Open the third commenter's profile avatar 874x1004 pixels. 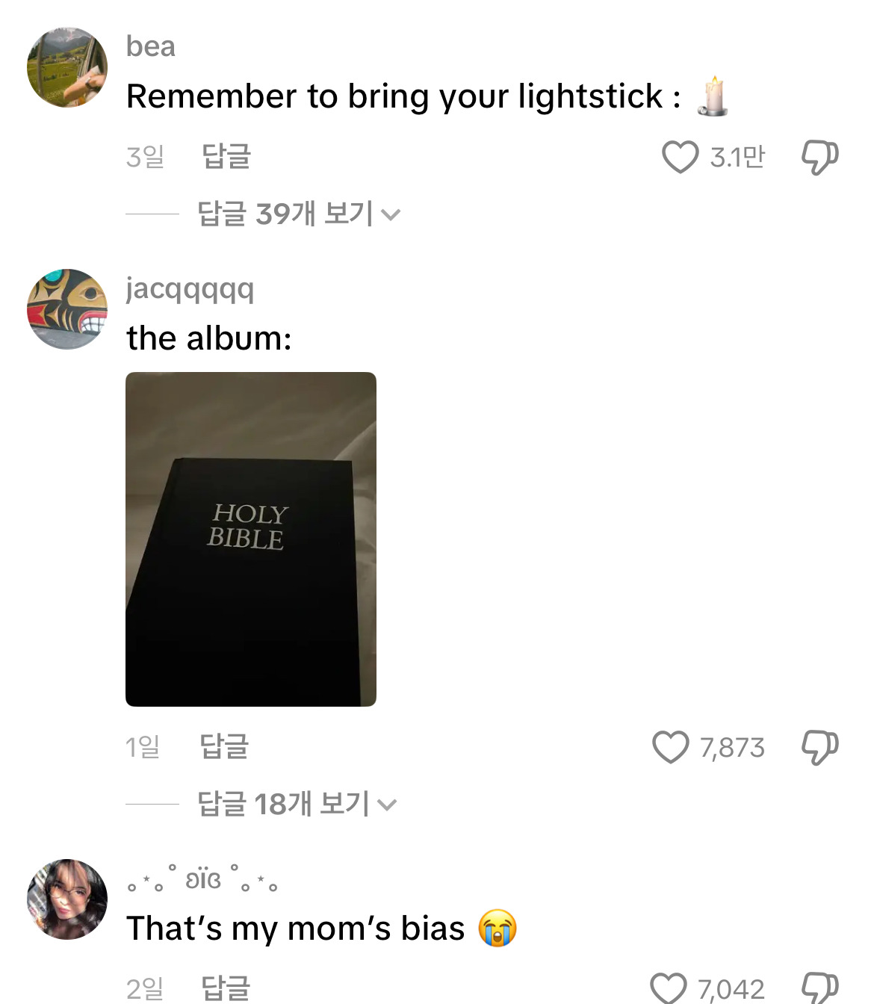67,899
